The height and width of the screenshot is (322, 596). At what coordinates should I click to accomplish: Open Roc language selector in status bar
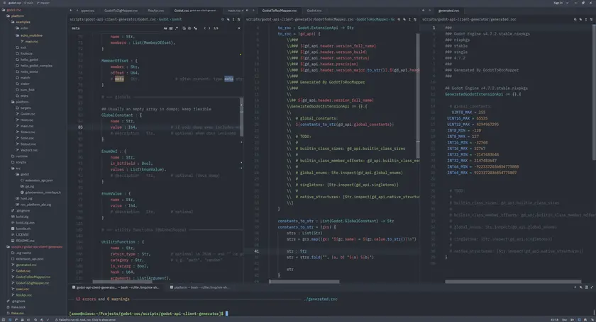(x=565, y=320)
